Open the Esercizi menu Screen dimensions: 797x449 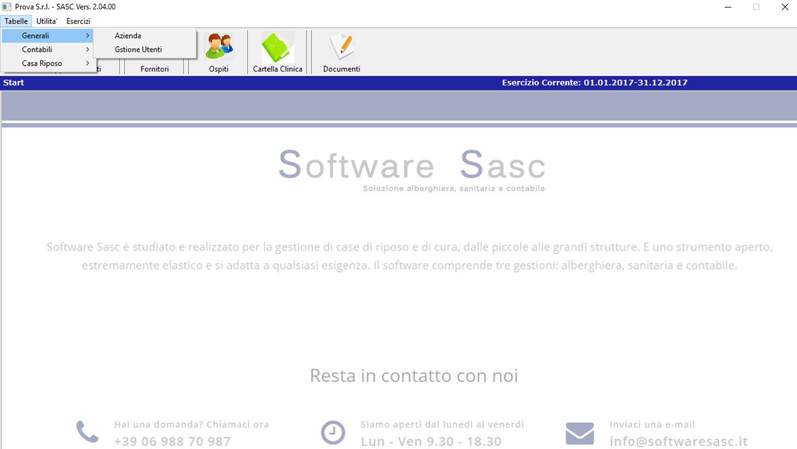click(79, 21)
